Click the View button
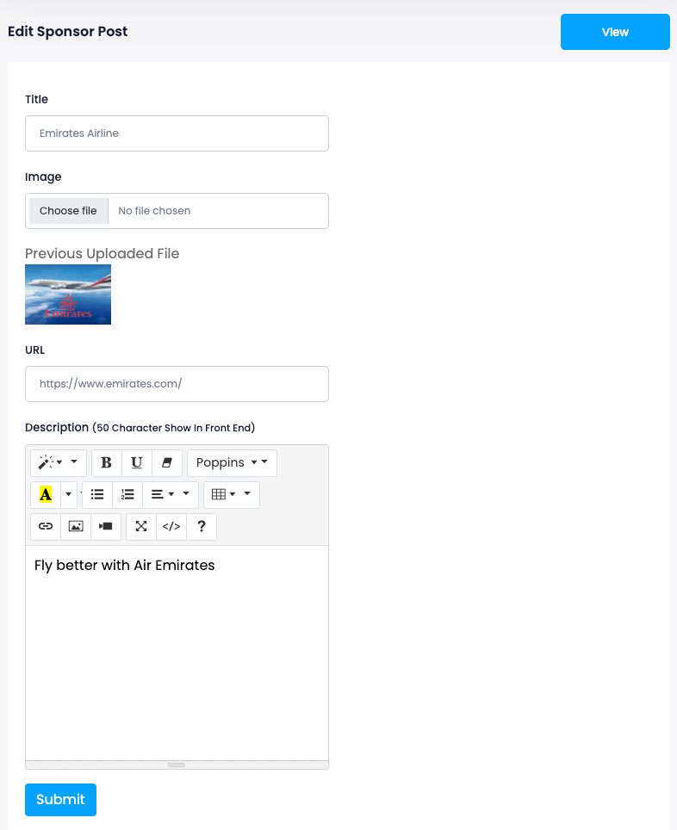The image size is (677, 830). (x=615, y=32)
